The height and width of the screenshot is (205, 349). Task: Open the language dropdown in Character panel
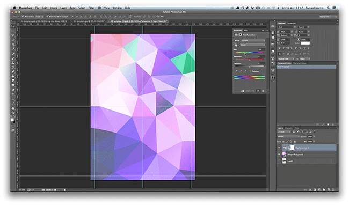click(286, 58)
